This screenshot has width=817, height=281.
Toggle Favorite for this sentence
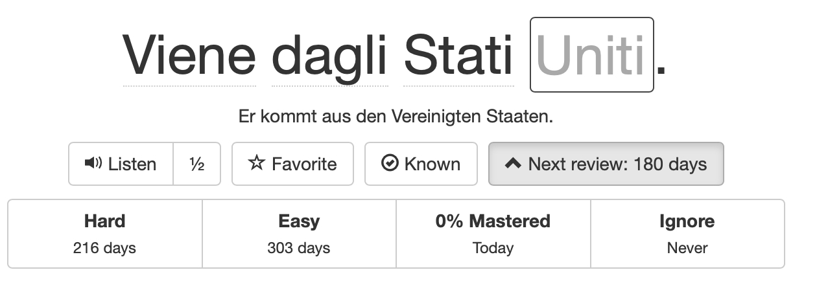click(x=292, y=164)
